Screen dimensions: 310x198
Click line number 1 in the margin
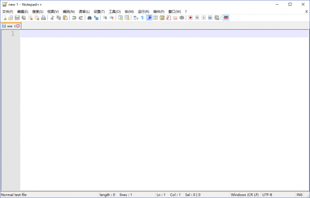pyautogui.click(x=13, y=33)
